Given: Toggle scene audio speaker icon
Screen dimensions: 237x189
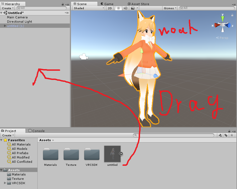Looking at the screenshot, I should point(125,8).
